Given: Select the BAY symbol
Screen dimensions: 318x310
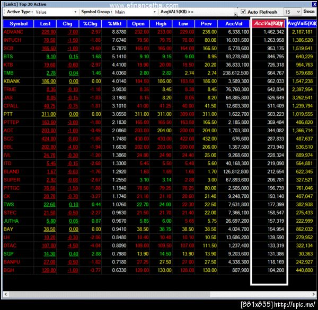Looking at the screenshot, I should pos(8,229).
